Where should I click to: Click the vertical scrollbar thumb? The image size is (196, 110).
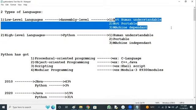coord(195,15)
